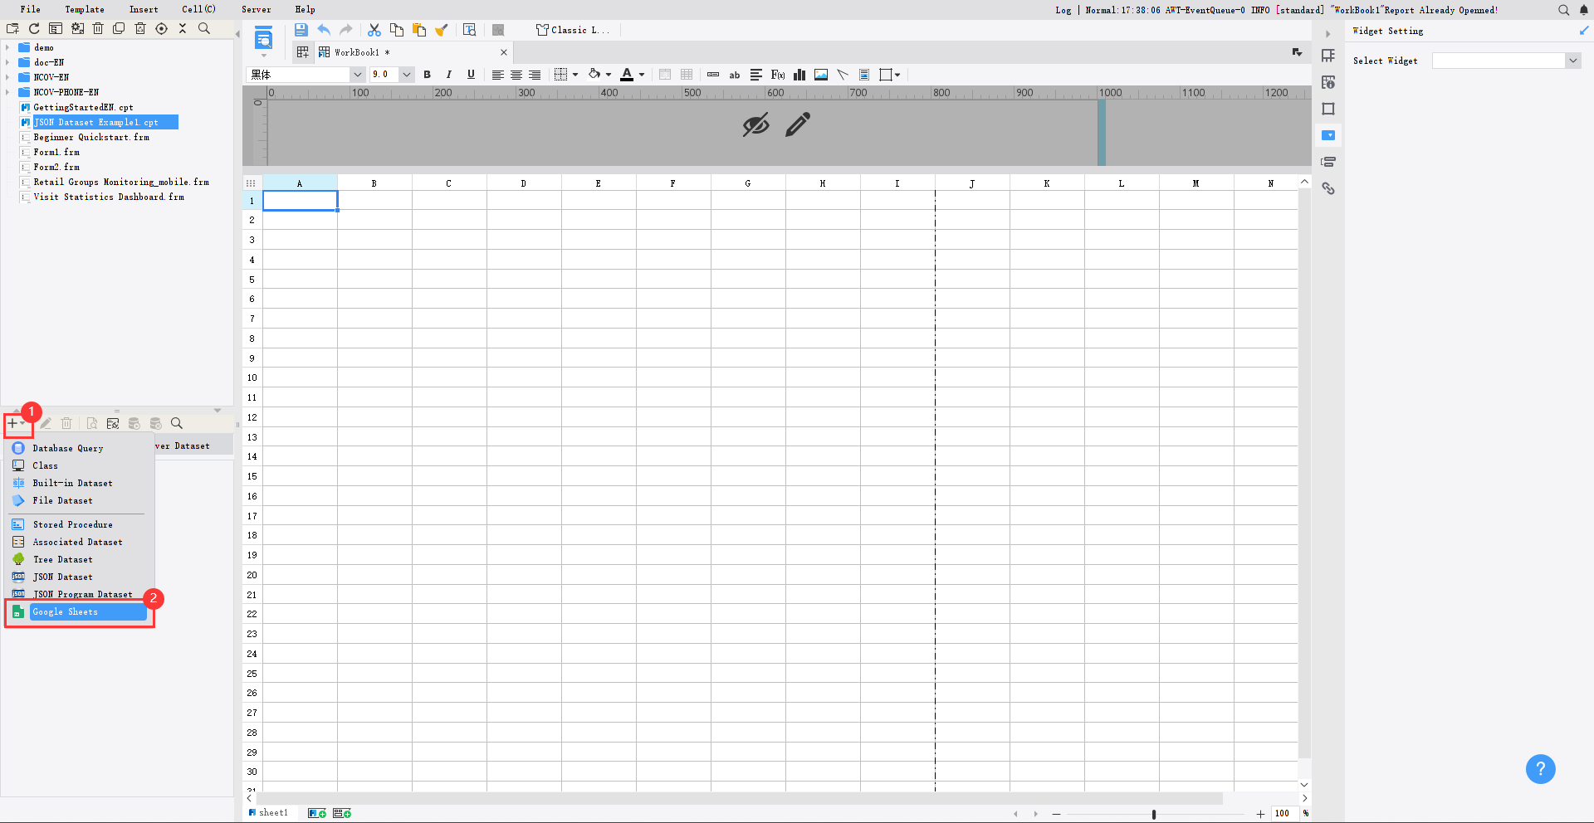Screen dimensions: 1594x823
Task: Open the help question mark button
Action: pyautogui.click(x=1540, y=769)
